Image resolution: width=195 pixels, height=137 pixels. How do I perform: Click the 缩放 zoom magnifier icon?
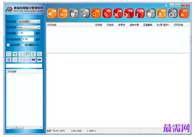[x=96, y=13]
